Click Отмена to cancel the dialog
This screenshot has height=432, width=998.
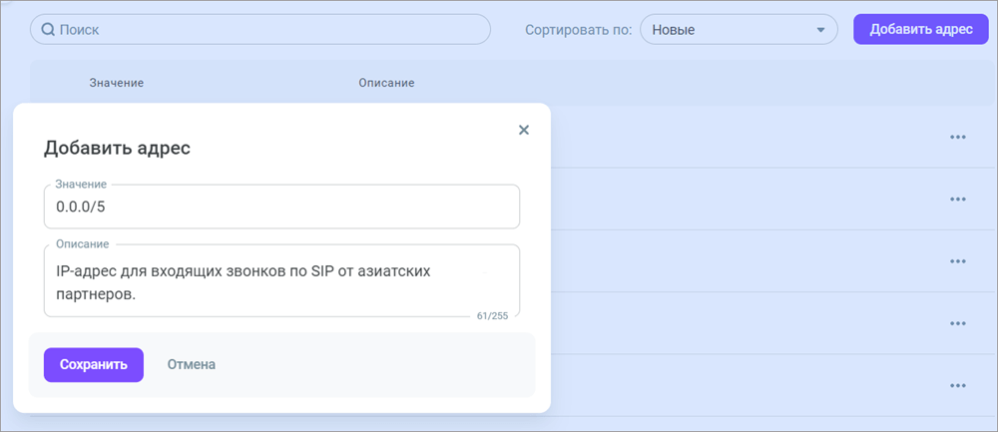coord(191,364)
